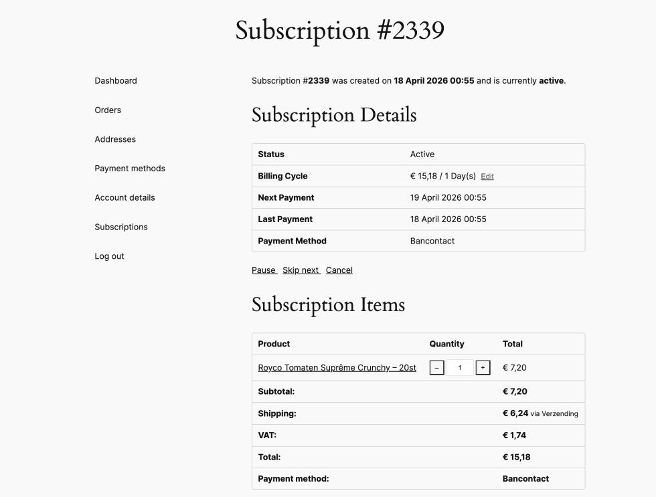Click the quantity input field
Image resolution: width=656 pixels, height=497 pixels.
coord(459,368)
